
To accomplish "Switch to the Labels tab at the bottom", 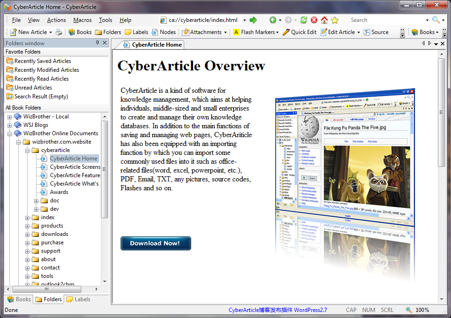I will click(x=78, y=299).
